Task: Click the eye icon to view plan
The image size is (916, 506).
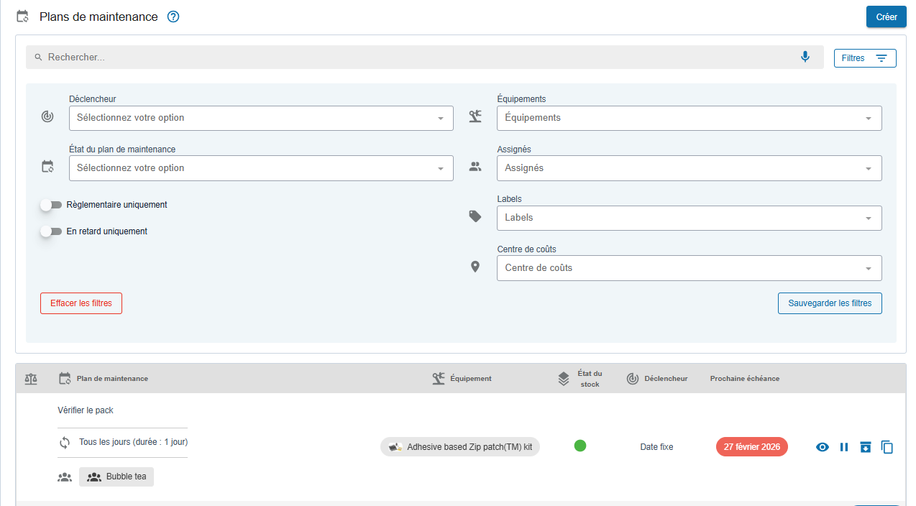Action: tap(823, 447)
